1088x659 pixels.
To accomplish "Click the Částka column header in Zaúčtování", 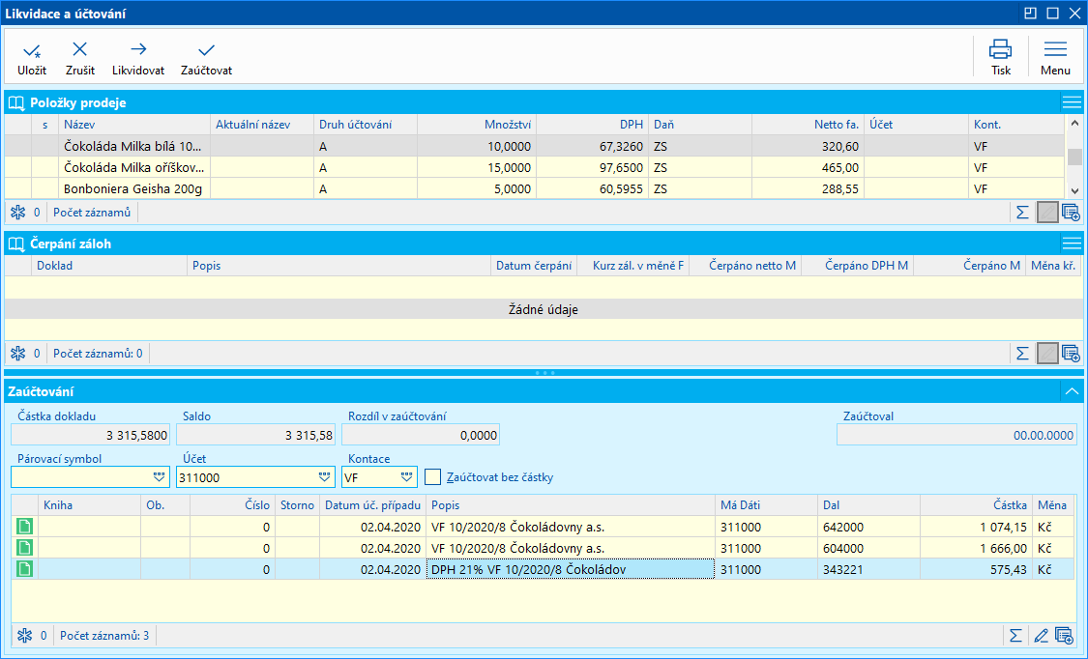I will pos(976,505).
